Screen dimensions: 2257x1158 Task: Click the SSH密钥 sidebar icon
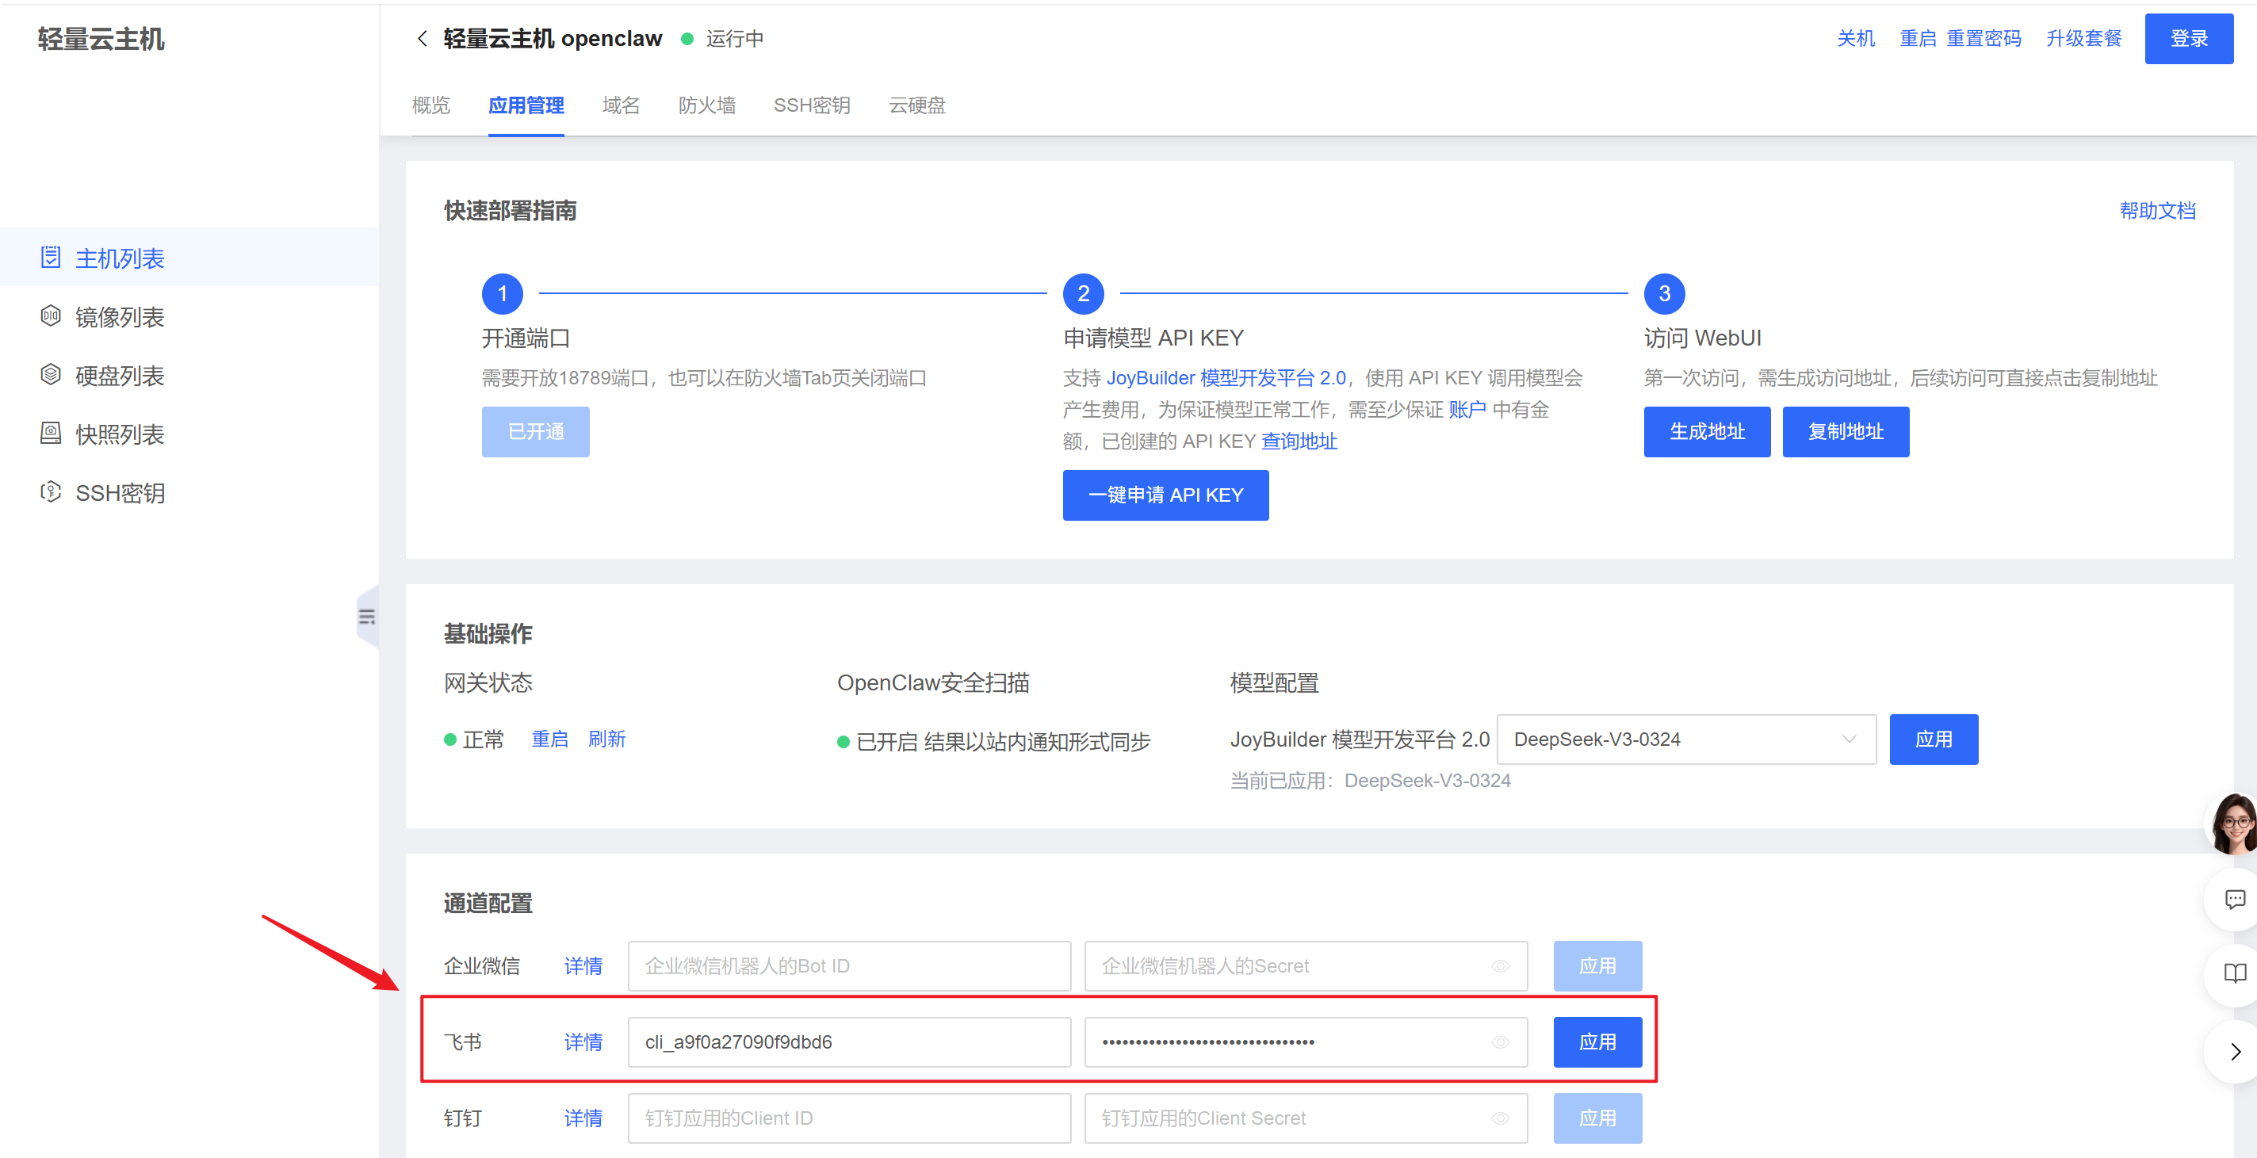(x=51, y=492)
